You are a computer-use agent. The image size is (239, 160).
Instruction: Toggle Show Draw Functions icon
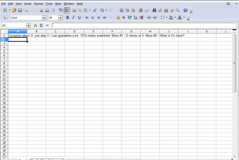pos(146,10)
